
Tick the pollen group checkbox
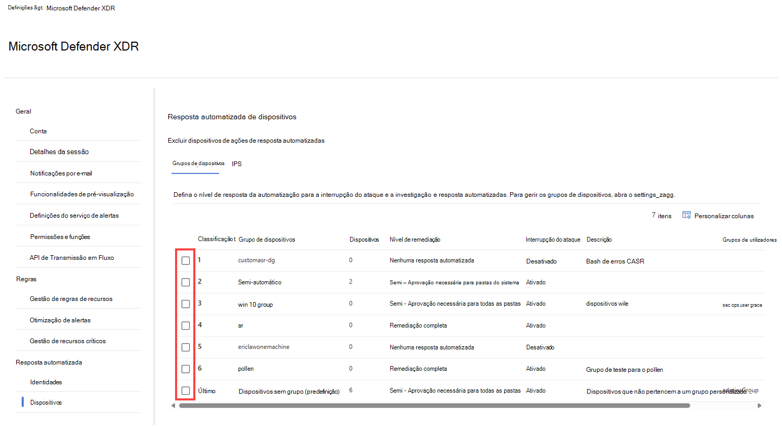(x=185, y=369)
